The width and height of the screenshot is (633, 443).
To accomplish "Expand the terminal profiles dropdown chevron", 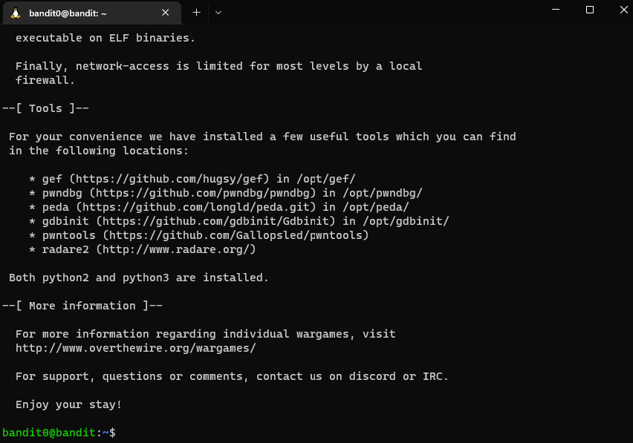I will [x=218, y=13].
